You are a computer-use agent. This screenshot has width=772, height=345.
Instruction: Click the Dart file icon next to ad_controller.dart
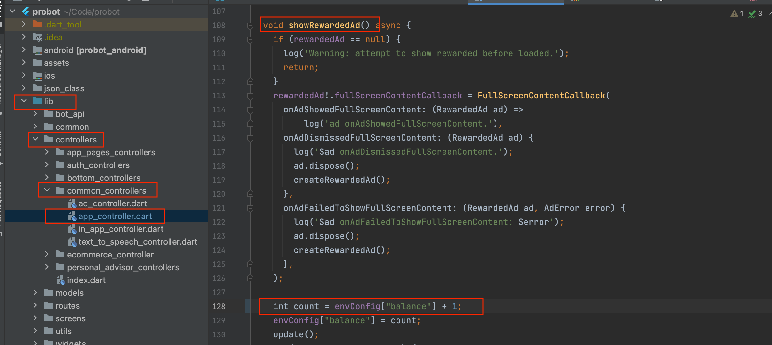pyautogui.click(x=72, y=203)
